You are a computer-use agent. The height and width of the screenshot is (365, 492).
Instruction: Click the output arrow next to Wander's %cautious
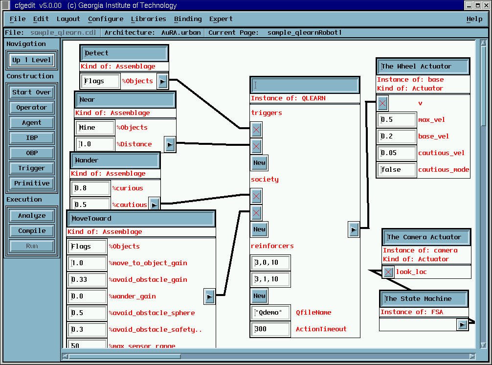click(154, 205)
